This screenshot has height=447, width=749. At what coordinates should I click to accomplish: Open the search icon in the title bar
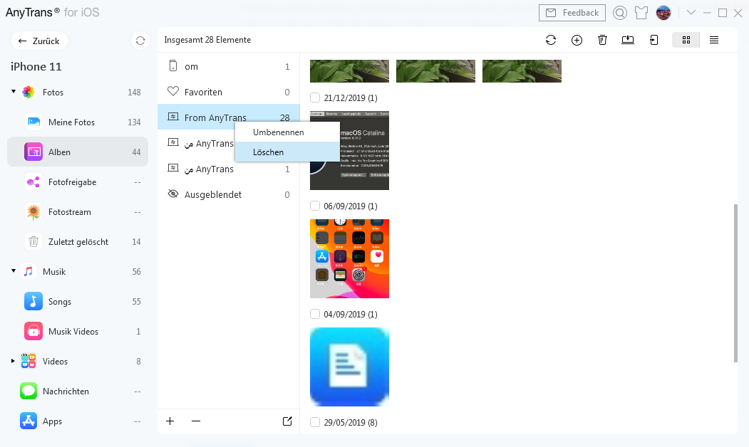coord(619,13)
